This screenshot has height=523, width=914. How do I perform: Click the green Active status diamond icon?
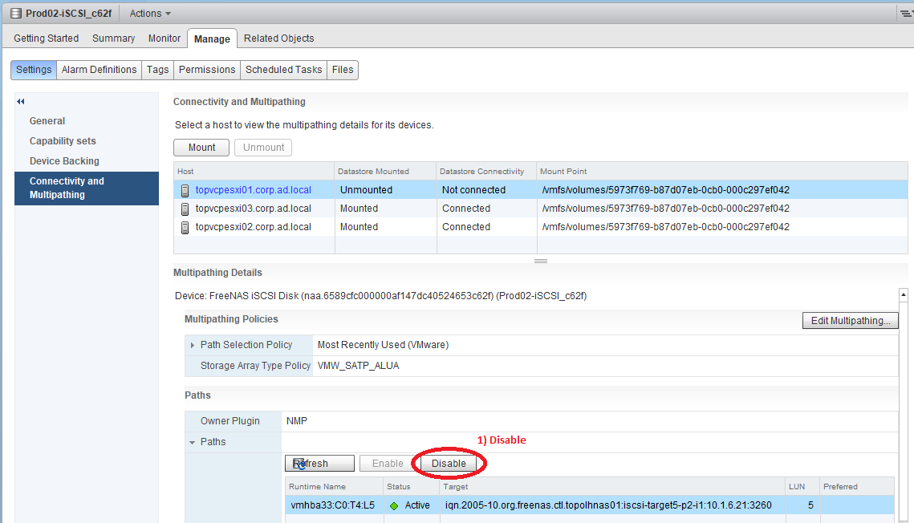[x=394, y=505]
